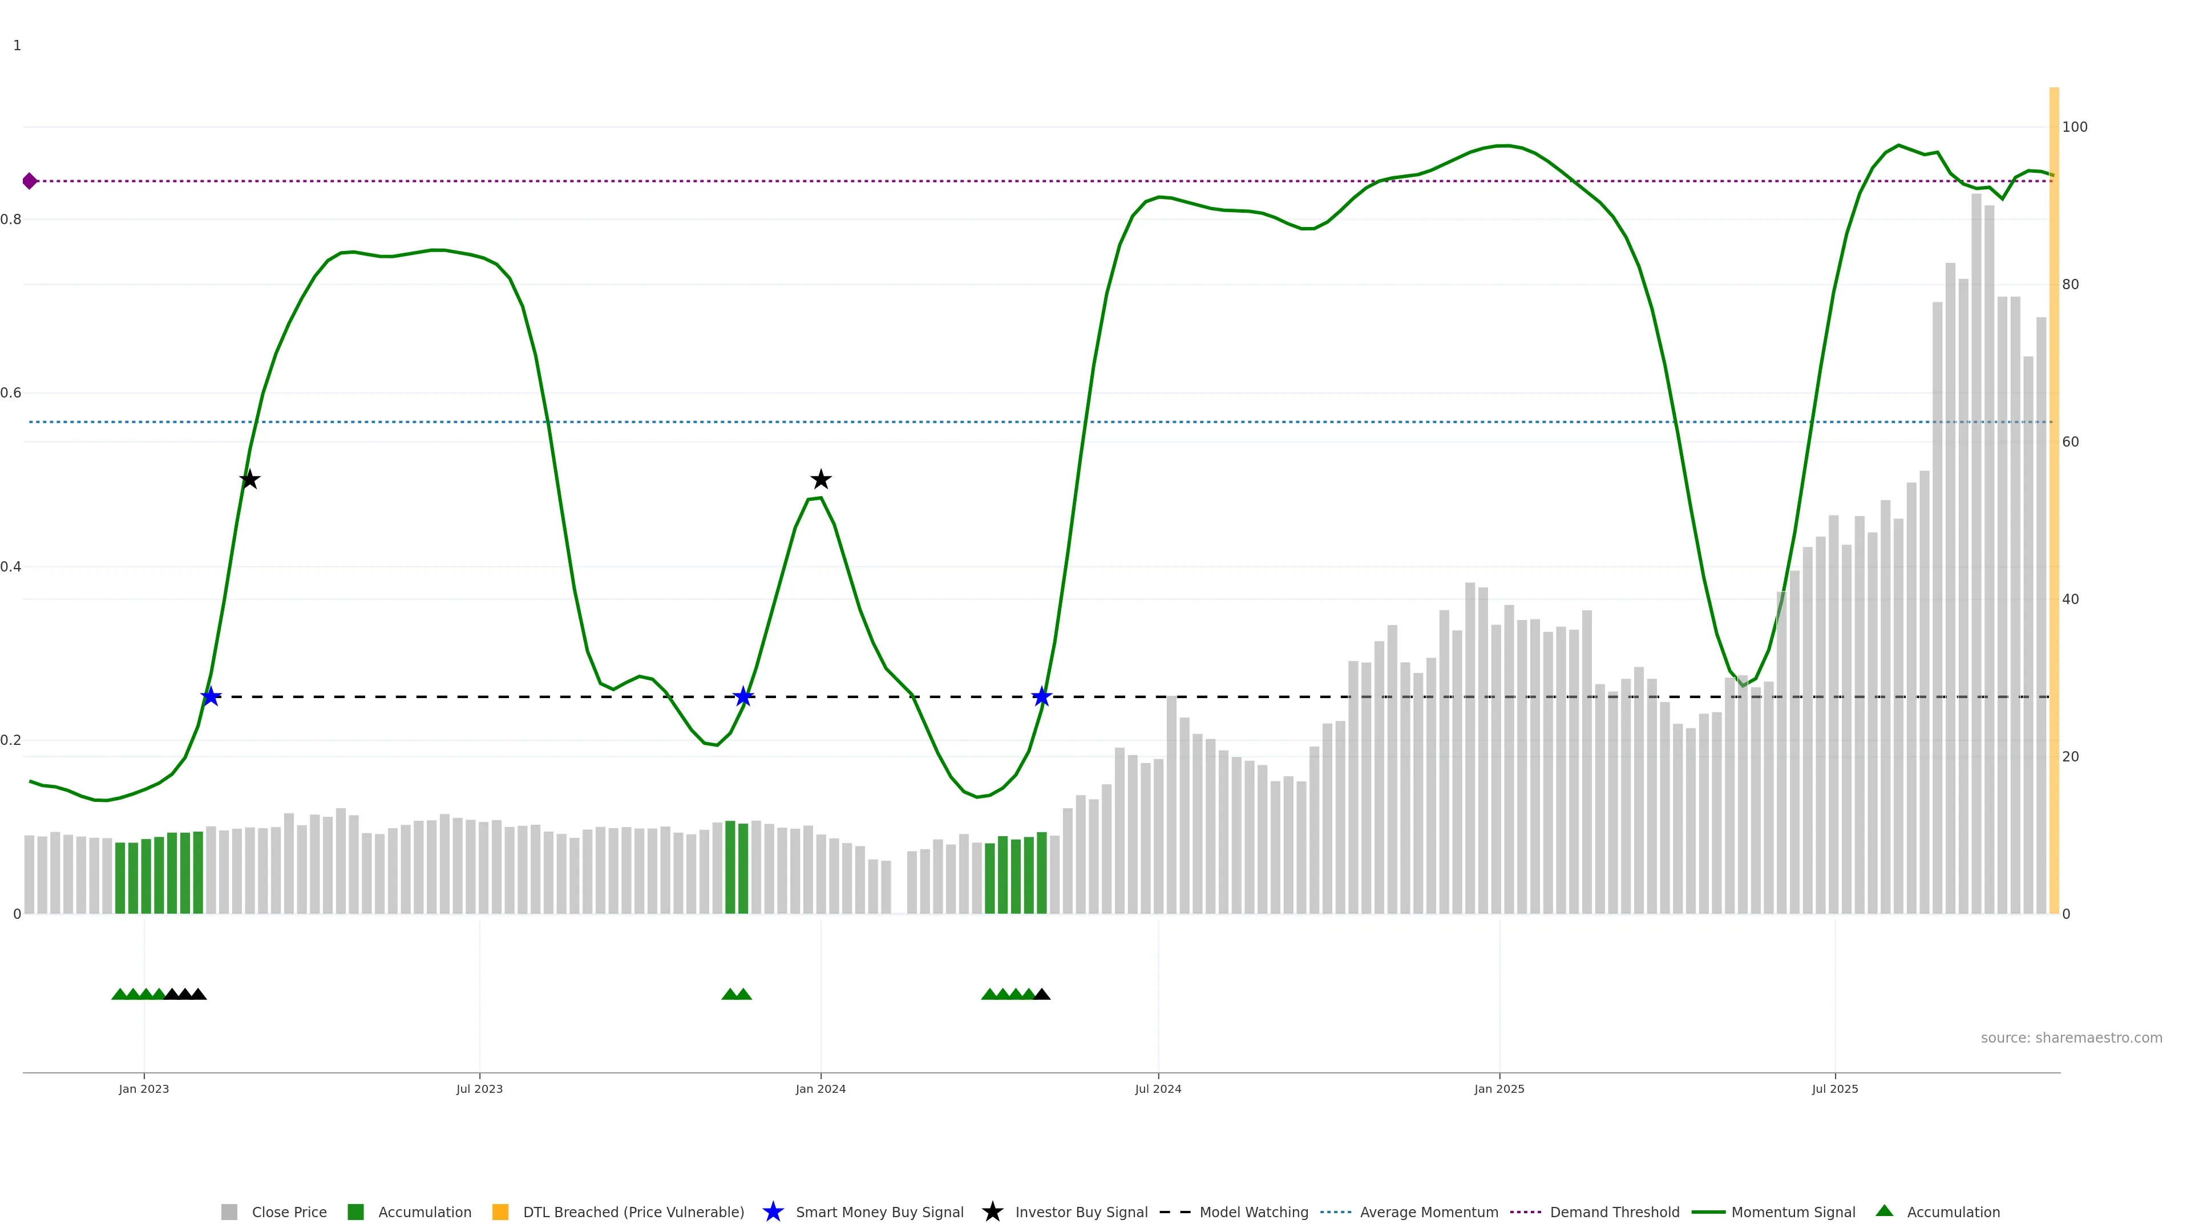Click the black star near early 2023
2191x1232 pixels.
click(249, 480)
